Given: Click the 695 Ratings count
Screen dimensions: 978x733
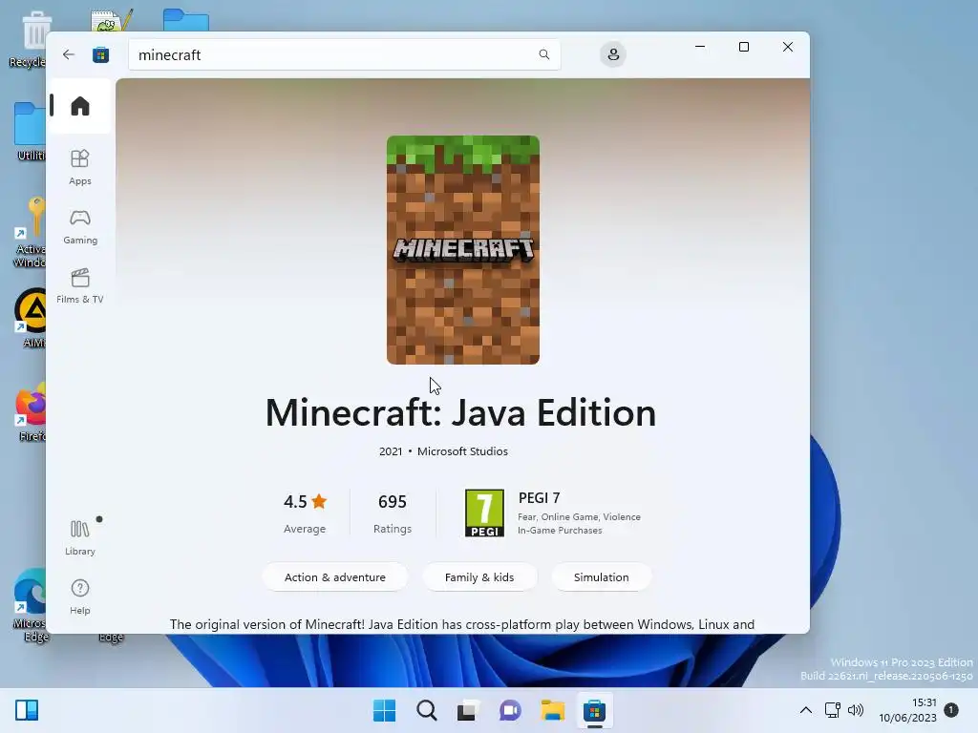Looking at the screenshot, I should [393, 513].
